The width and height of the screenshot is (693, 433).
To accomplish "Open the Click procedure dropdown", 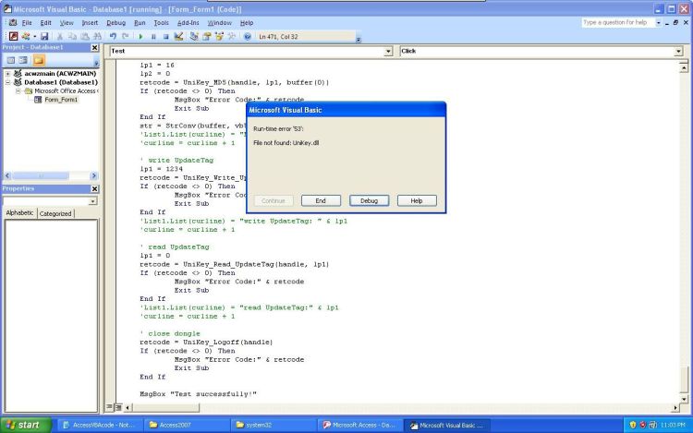I will click(x=678, y=52).
